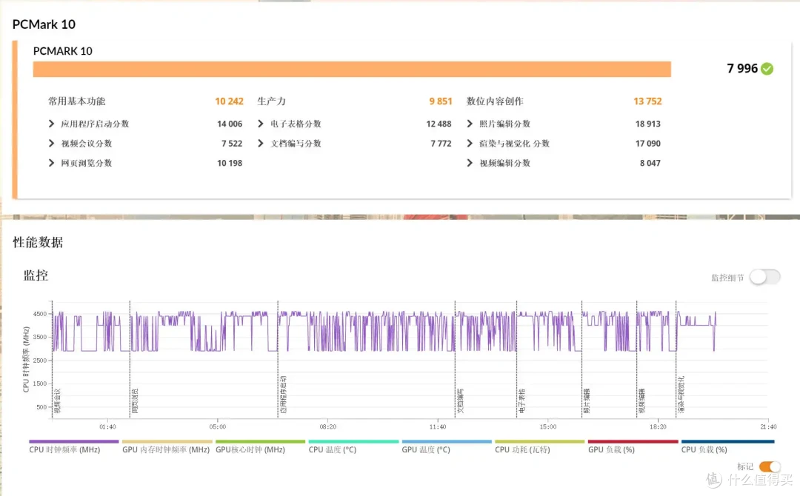Toggle GPU核心时钟 (MHz) legend series
The image size is (800, 496).
click(x=260, y=446)
